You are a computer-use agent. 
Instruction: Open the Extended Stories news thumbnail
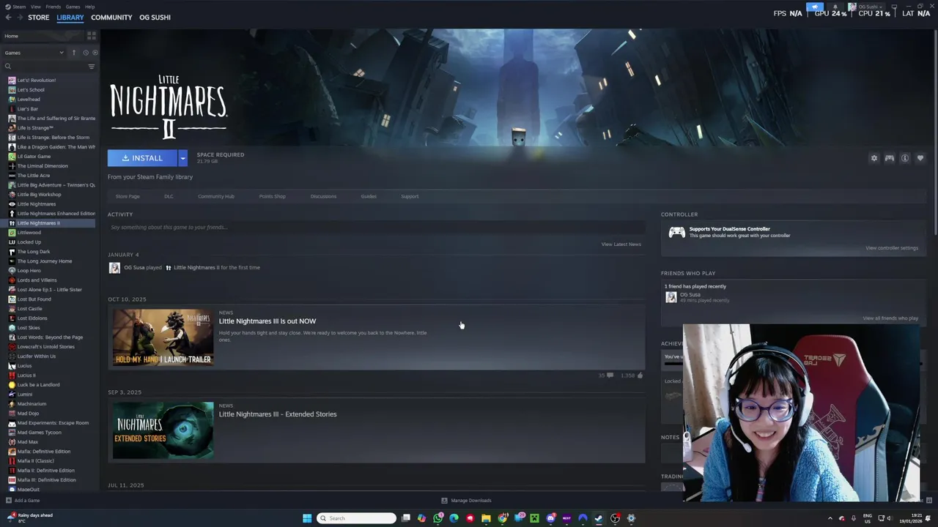click(x=163, y=430)
